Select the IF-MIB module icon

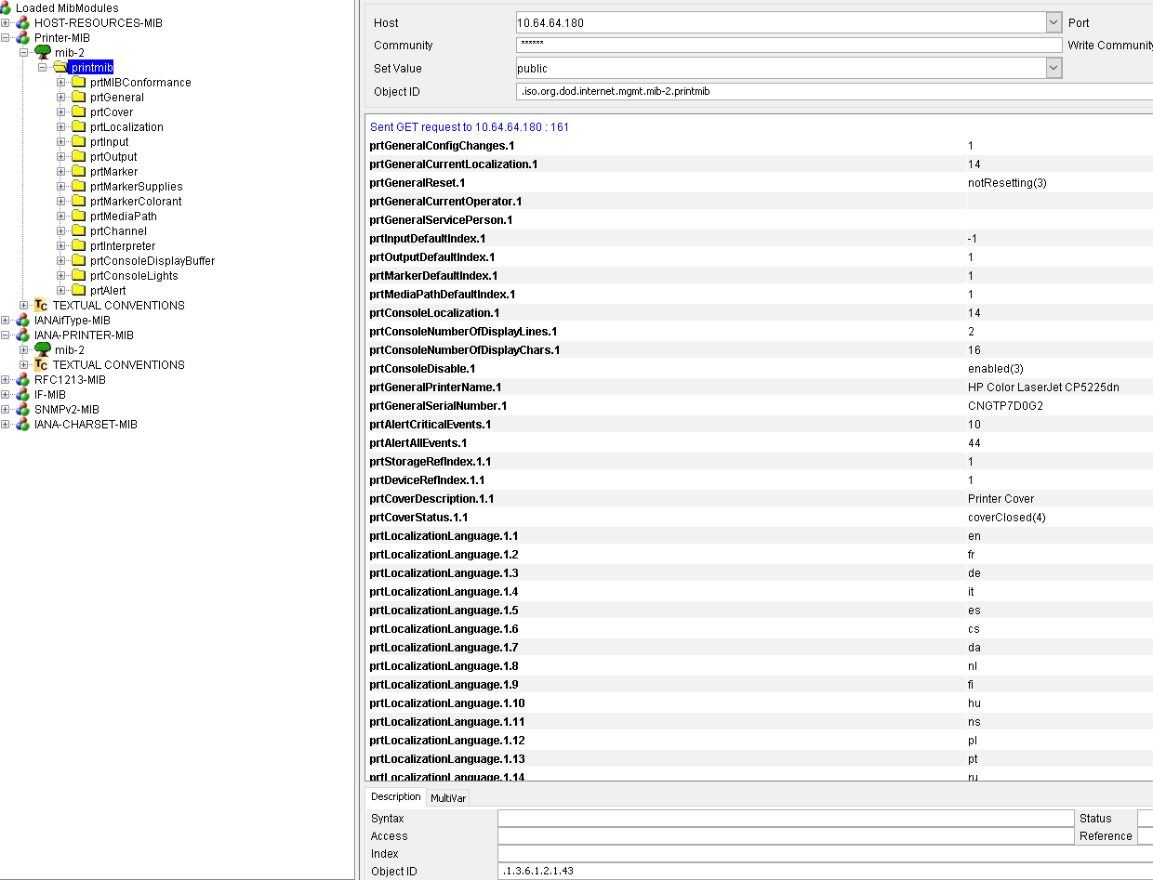(x=20, y=394)
